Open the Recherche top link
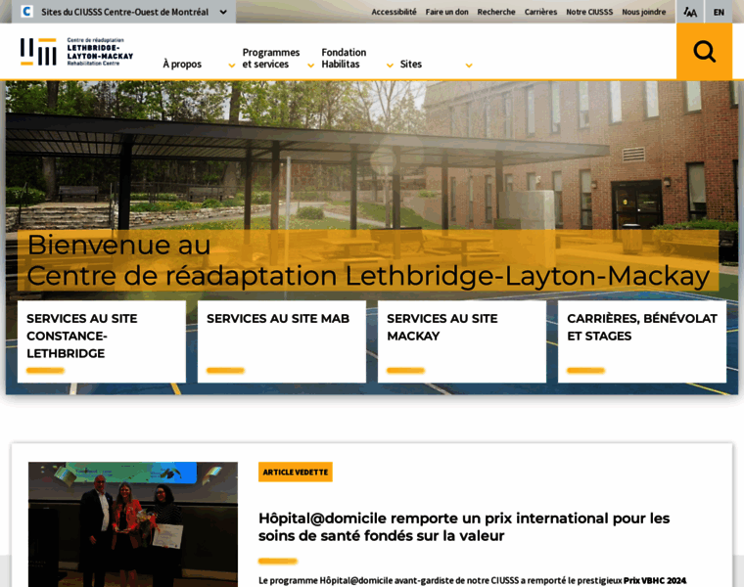The width and height of the screenshot is (744, 587). (496, 12)
